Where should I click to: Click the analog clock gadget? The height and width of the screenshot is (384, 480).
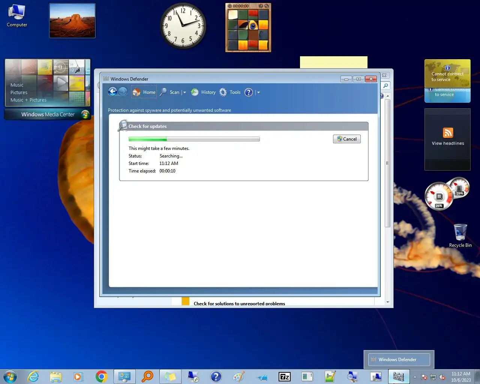pyautogui.click(x=183, y=26)
